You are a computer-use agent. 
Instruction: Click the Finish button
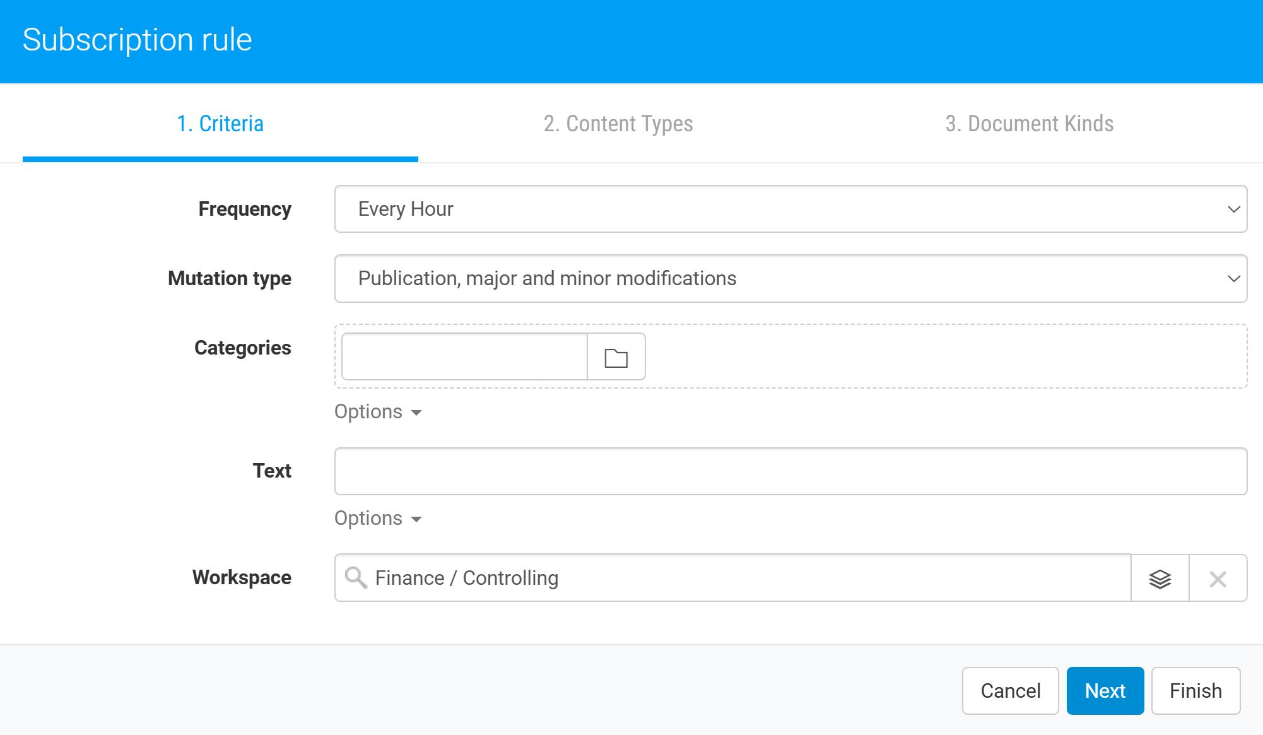pyautogui.click(x=1195, y=691)
